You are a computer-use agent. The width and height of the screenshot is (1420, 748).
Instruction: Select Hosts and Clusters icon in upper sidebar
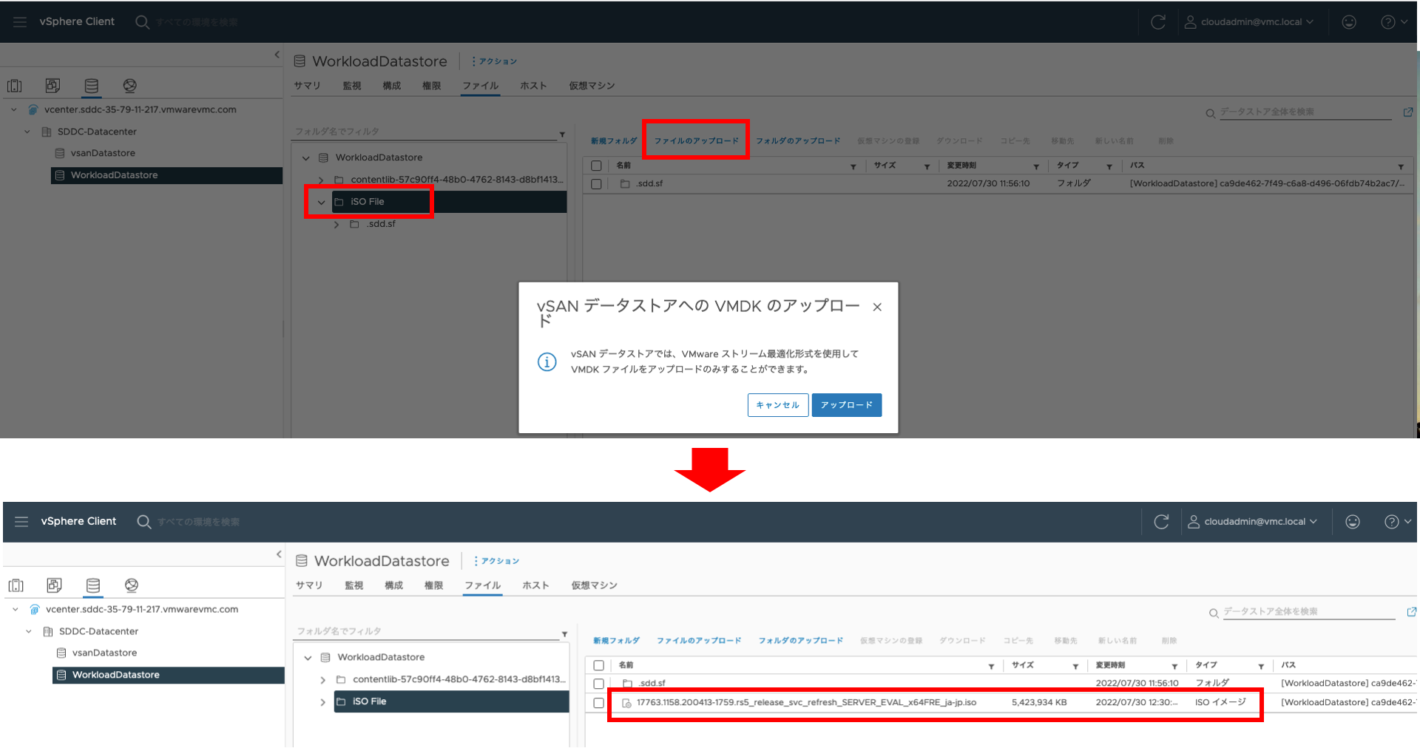point(15,86)
